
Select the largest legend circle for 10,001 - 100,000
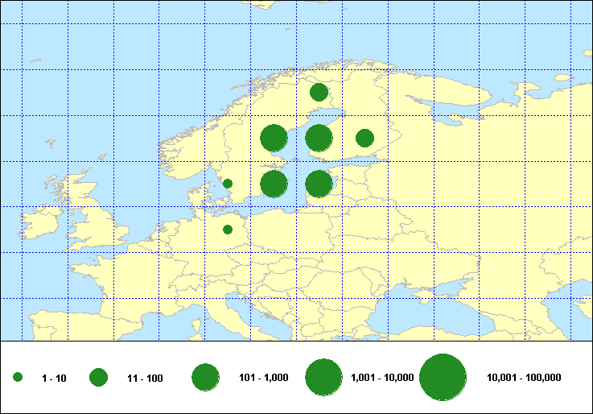pyautogui.click(x=443, y=377)
